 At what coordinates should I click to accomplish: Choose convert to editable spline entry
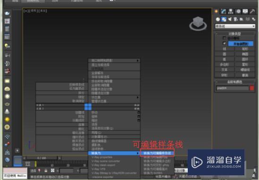(157, 153)
